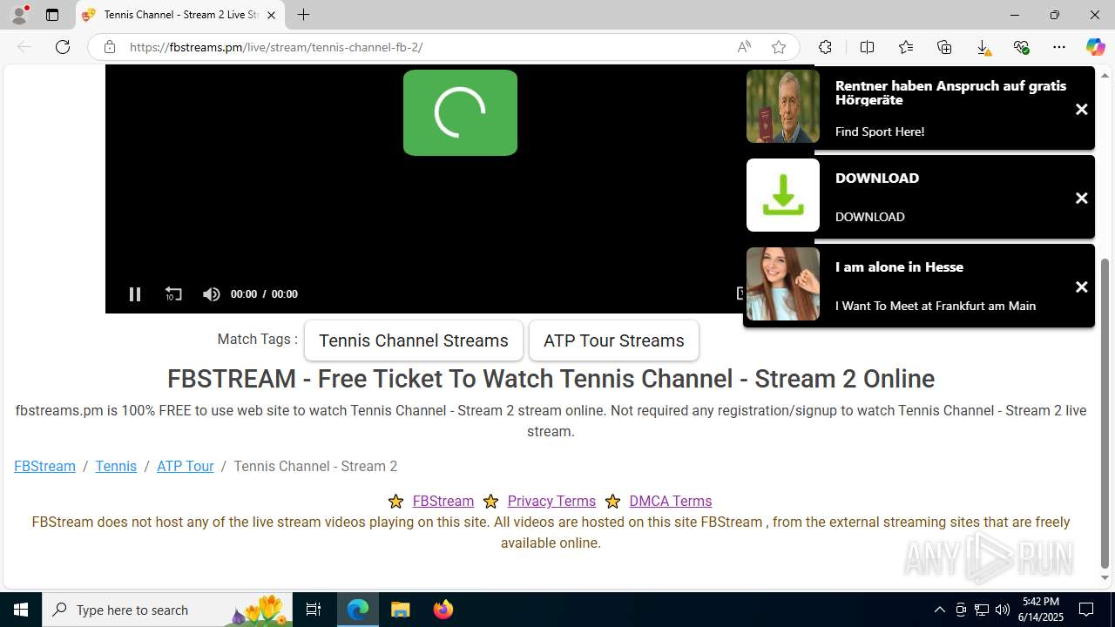This screenshot has width=1115, height=627.
Task: Pause the video player
Action: tap(134, 294)
